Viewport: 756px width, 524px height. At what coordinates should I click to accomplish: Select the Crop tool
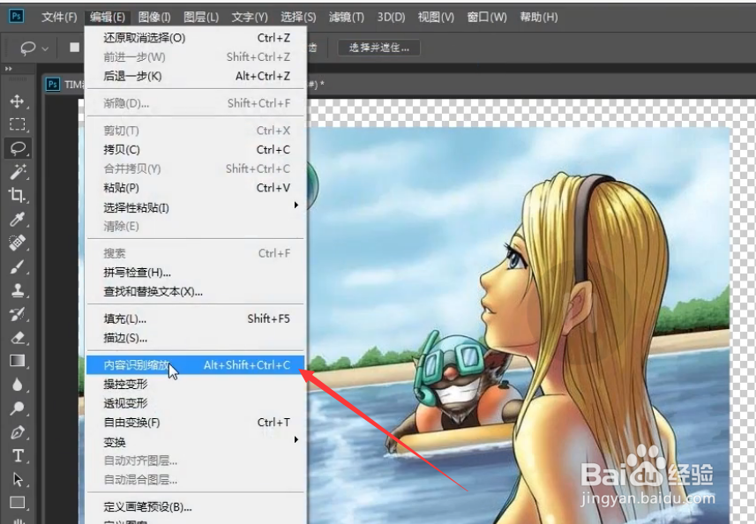18,195
